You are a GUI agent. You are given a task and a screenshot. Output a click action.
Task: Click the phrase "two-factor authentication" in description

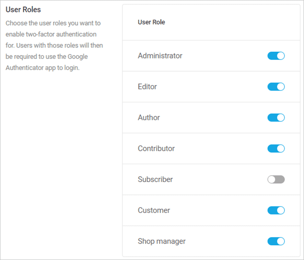[x=61, y=34]
